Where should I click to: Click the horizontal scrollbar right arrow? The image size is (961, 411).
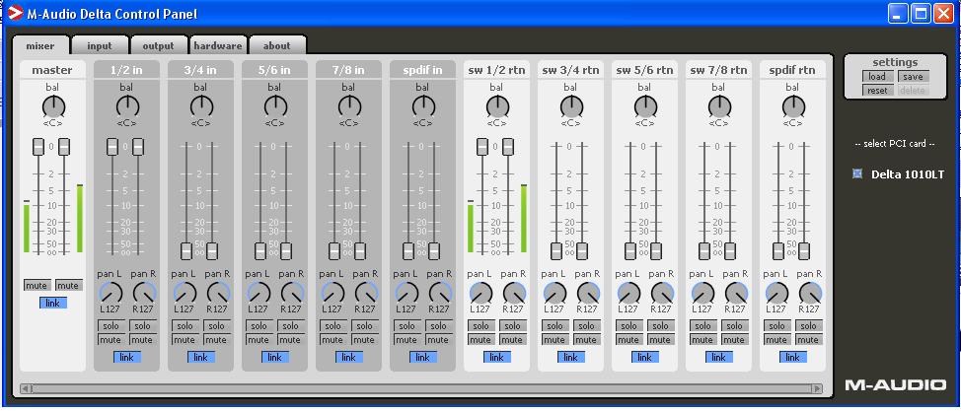pos(816,388)
